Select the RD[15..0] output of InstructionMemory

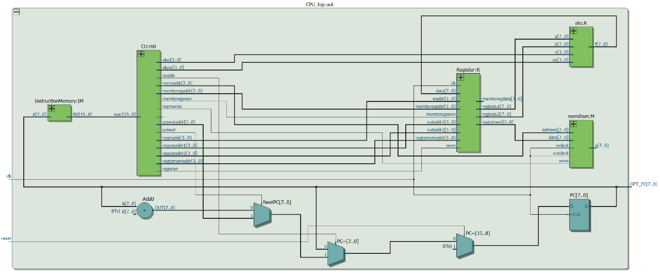tap(82, 114)
